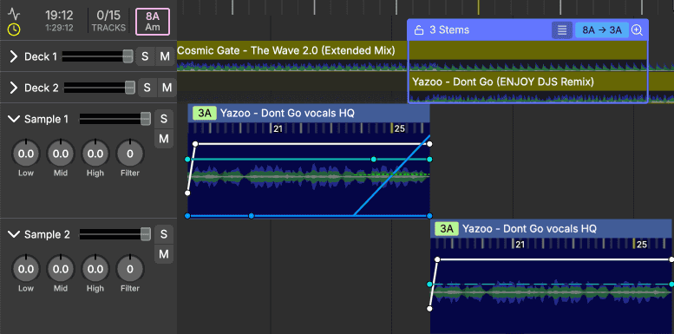
Task: Expand the Deck 2 track chevron
Action: pyautogui.click(x=14, y=88)
